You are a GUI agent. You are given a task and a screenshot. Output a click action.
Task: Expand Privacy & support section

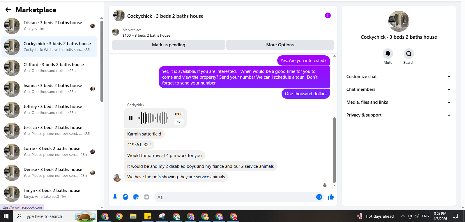(x=399, y=115)
